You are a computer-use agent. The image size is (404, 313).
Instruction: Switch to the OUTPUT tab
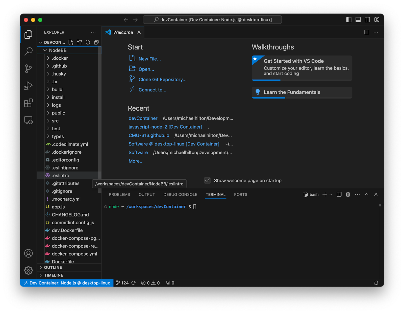pyautogui.click(x=147, y=195)
